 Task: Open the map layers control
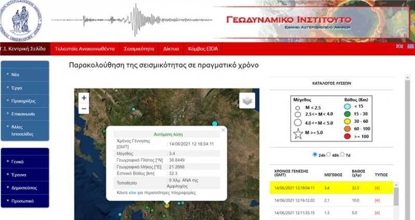[x=247, y=100]
